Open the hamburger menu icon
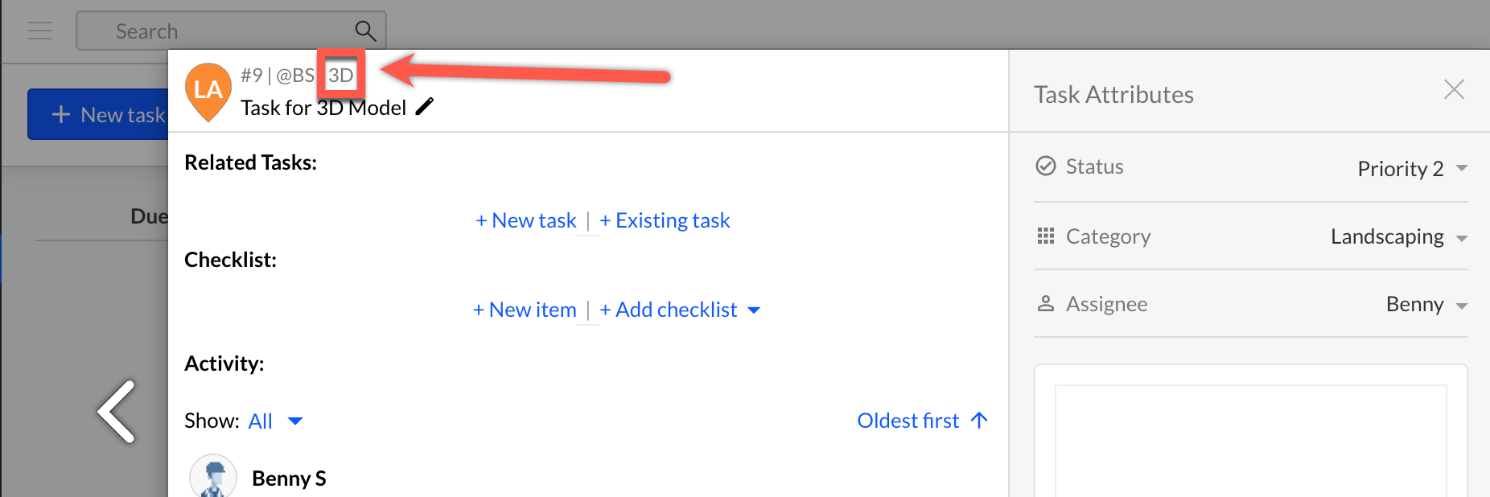The width and height of the screenshot is (1490, 497). click(39, 31)
